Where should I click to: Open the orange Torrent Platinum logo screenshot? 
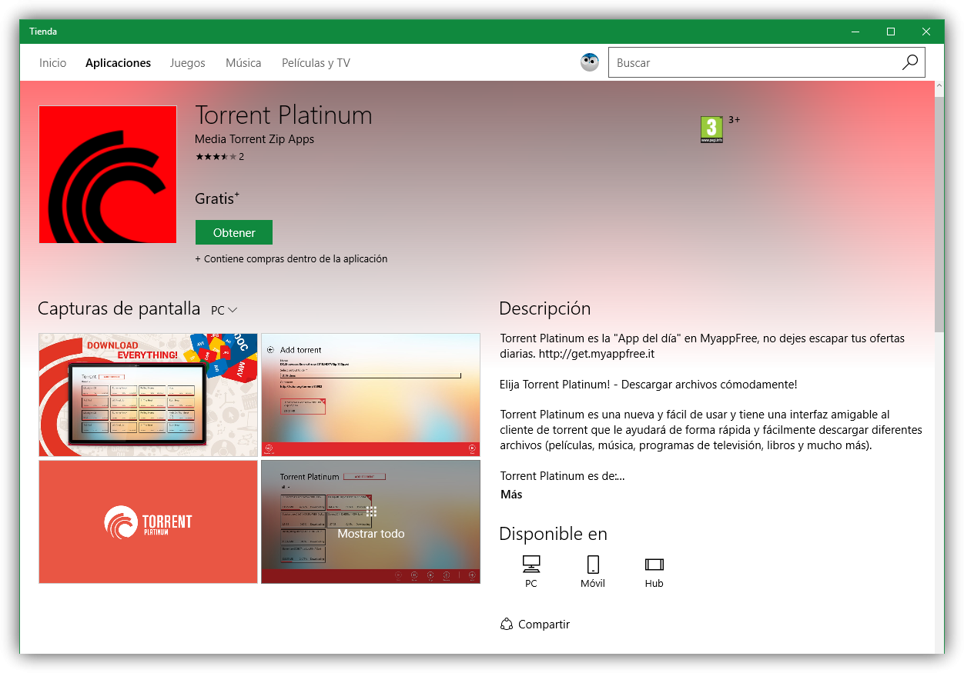coord(149,521)
